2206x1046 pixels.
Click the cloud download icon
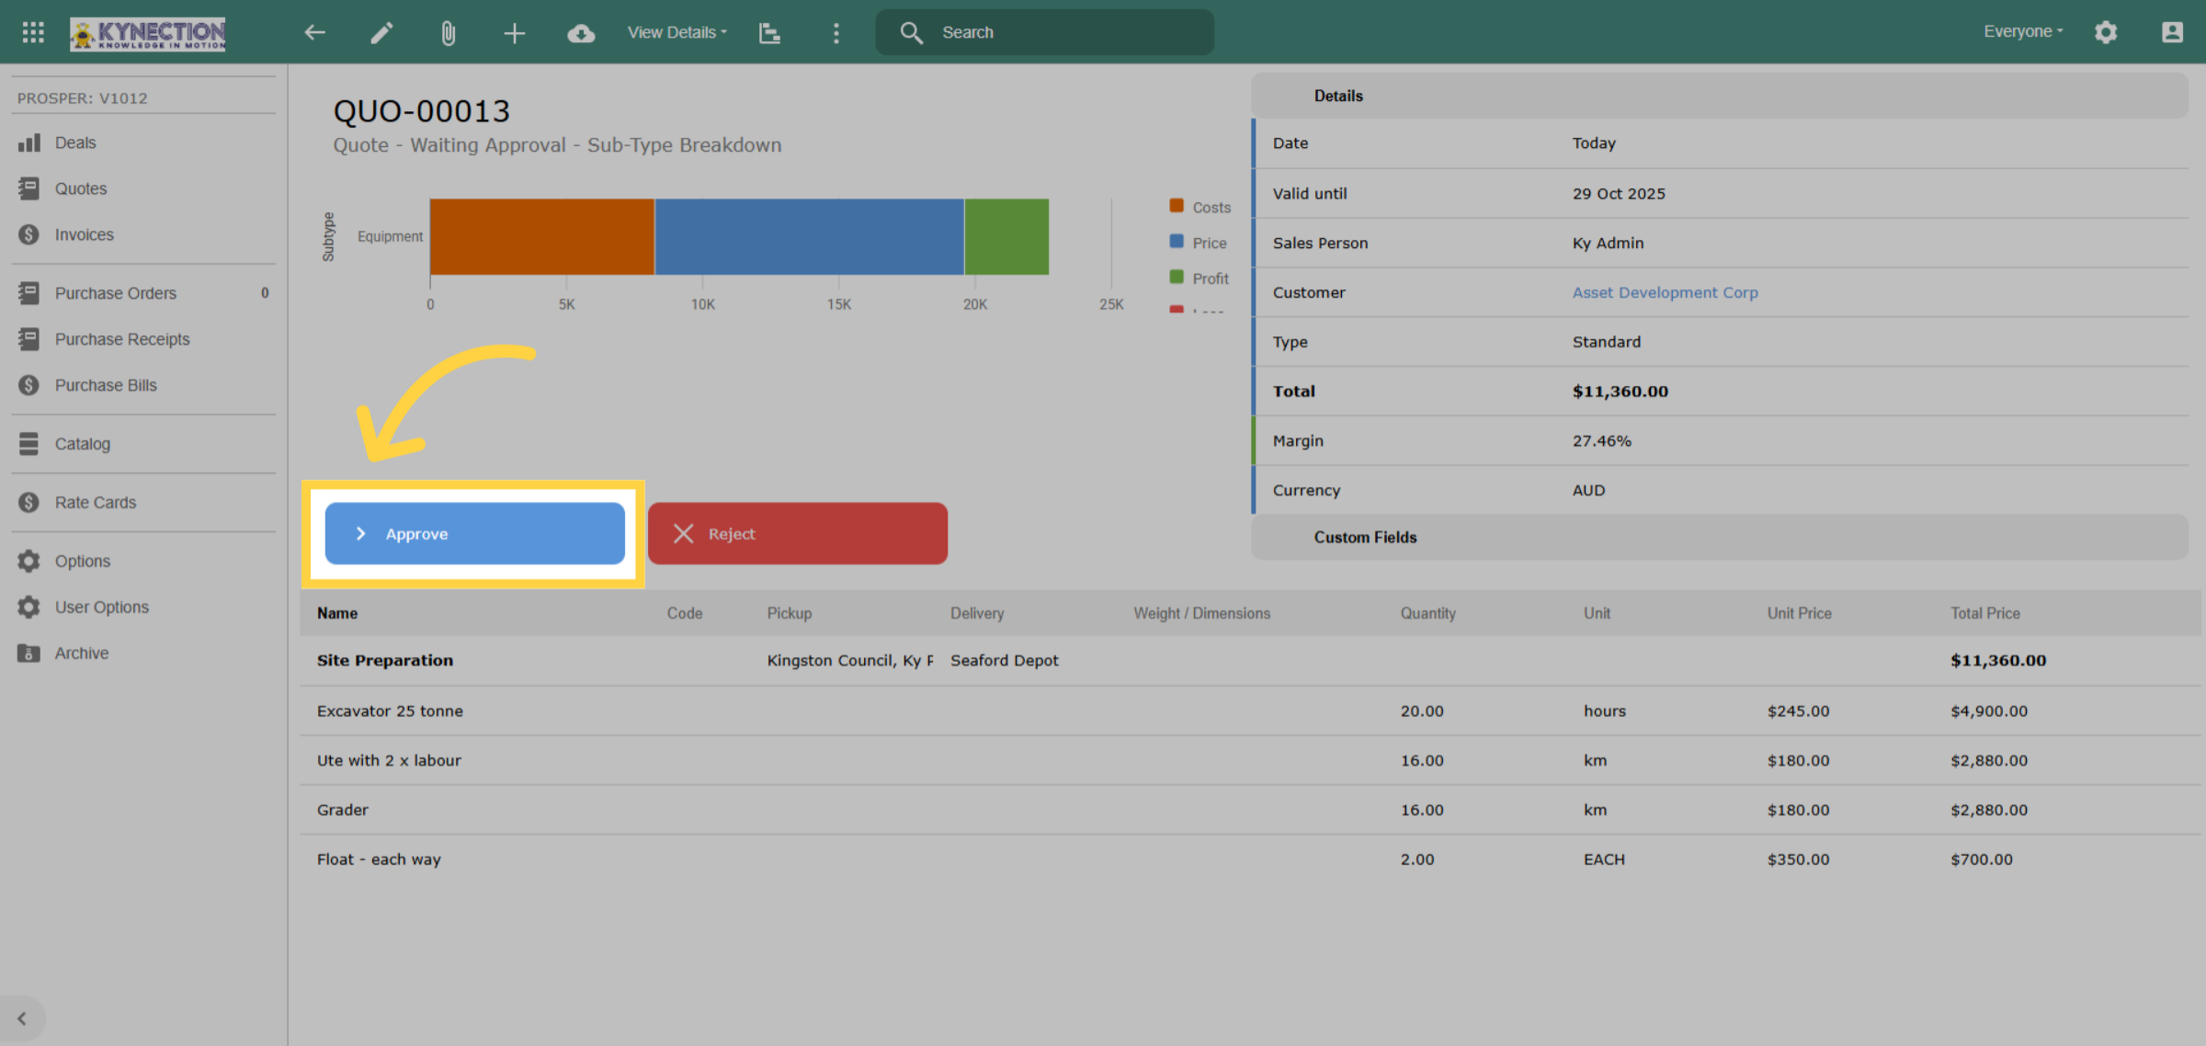pos(581,33)
